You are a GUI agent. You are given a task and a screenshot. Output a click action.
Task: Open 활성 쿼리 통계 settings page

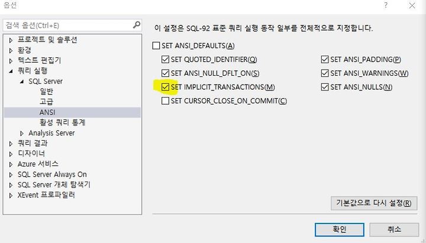(63, 122)
